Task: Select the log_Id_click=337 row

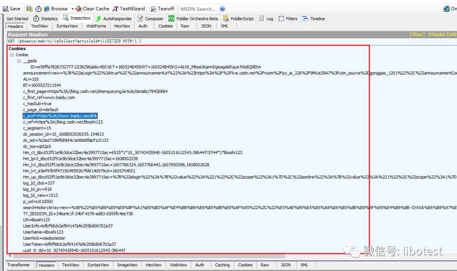Action: tap(39, 183)
